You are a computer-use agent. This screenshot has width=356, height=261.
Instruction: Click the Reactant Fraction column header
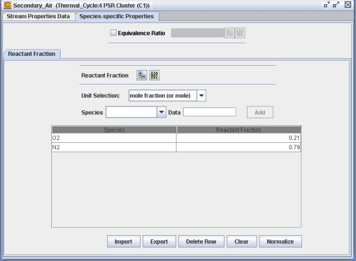(x=239, y=130)
